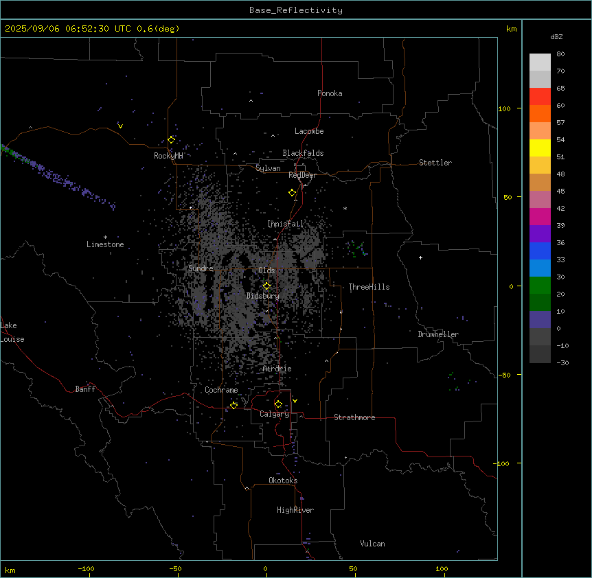Click the Calgary city label
592x578 pixels.
pos(275,414)
